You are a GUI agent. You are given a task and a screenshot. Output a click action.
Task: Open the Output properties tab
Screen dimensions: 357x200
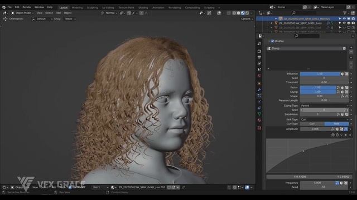tap(259, 57)
